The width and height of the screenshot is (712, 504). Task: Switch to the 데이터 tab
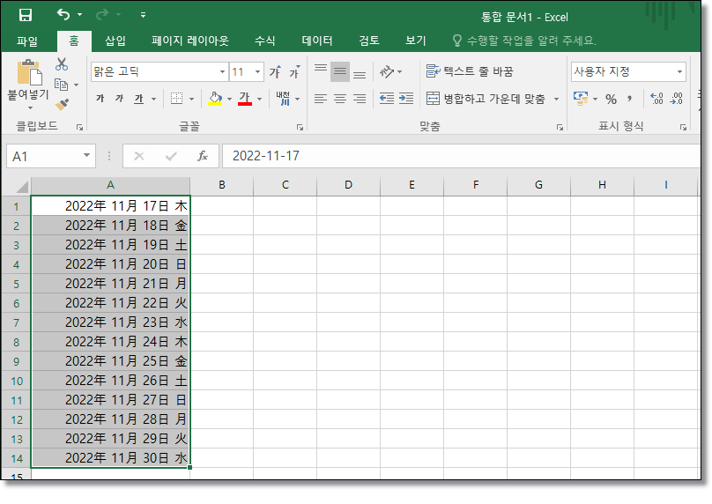317,41
